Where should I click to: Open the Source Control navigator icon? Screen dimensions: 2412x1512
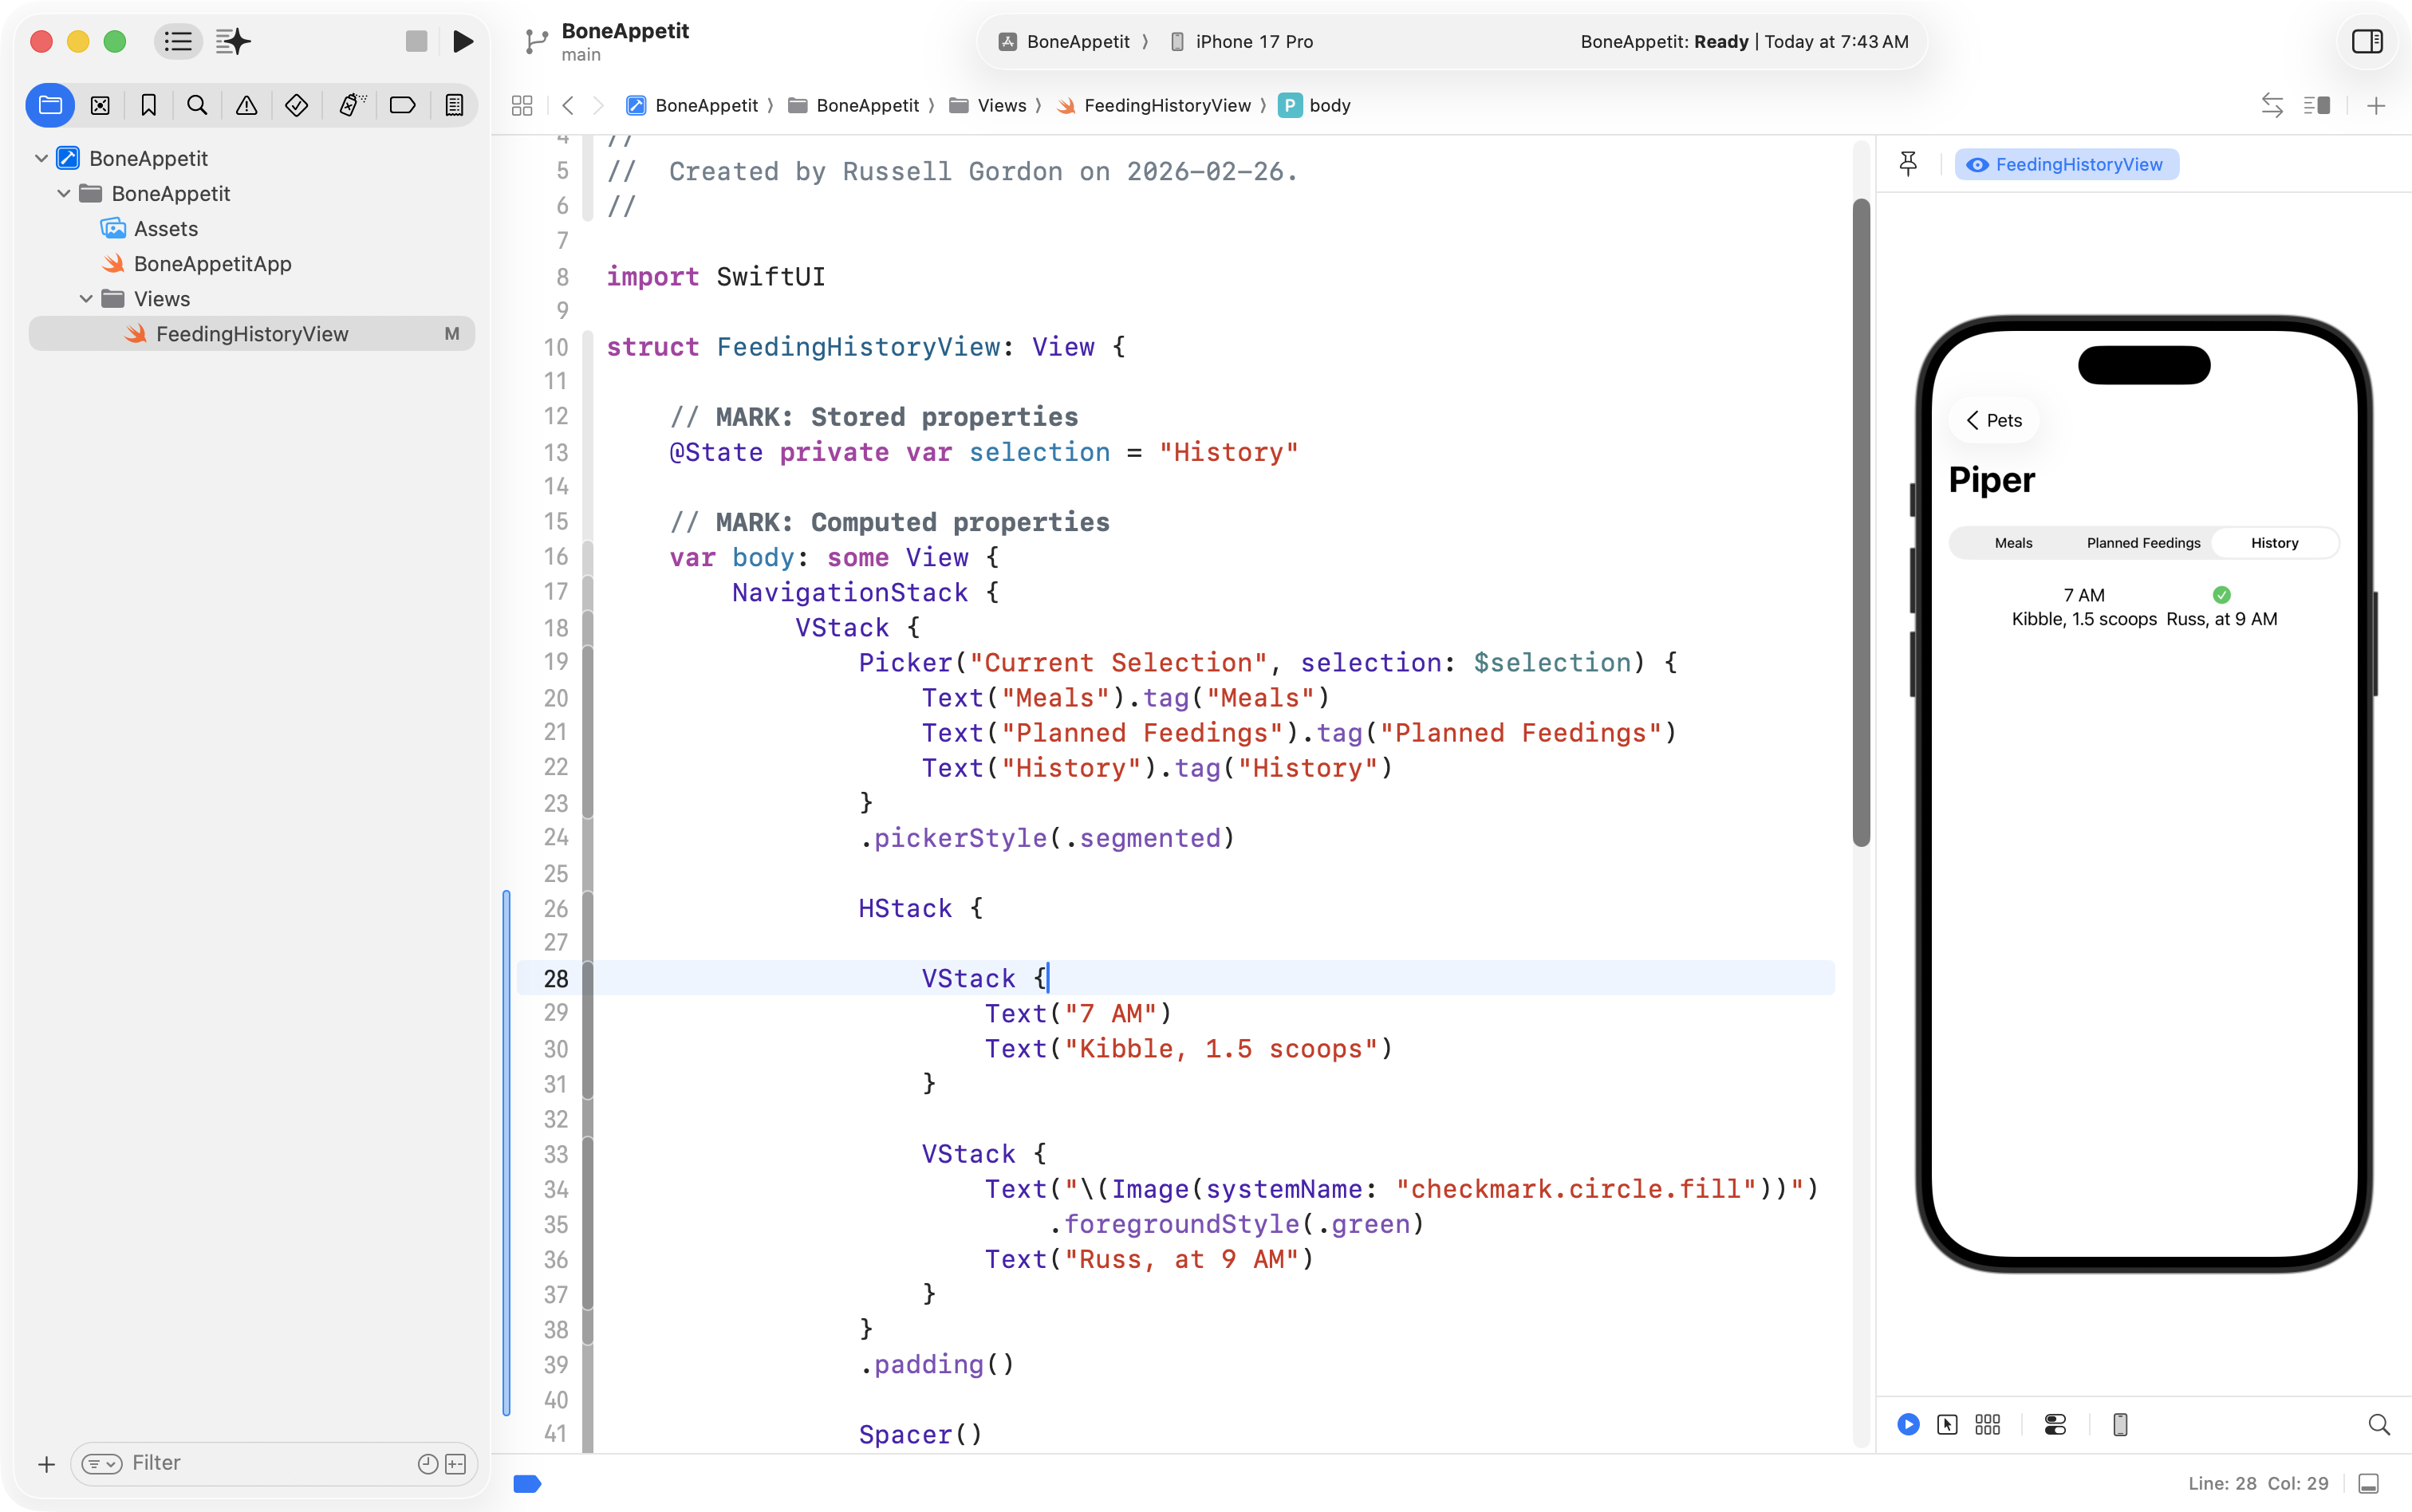pos(100,105)
